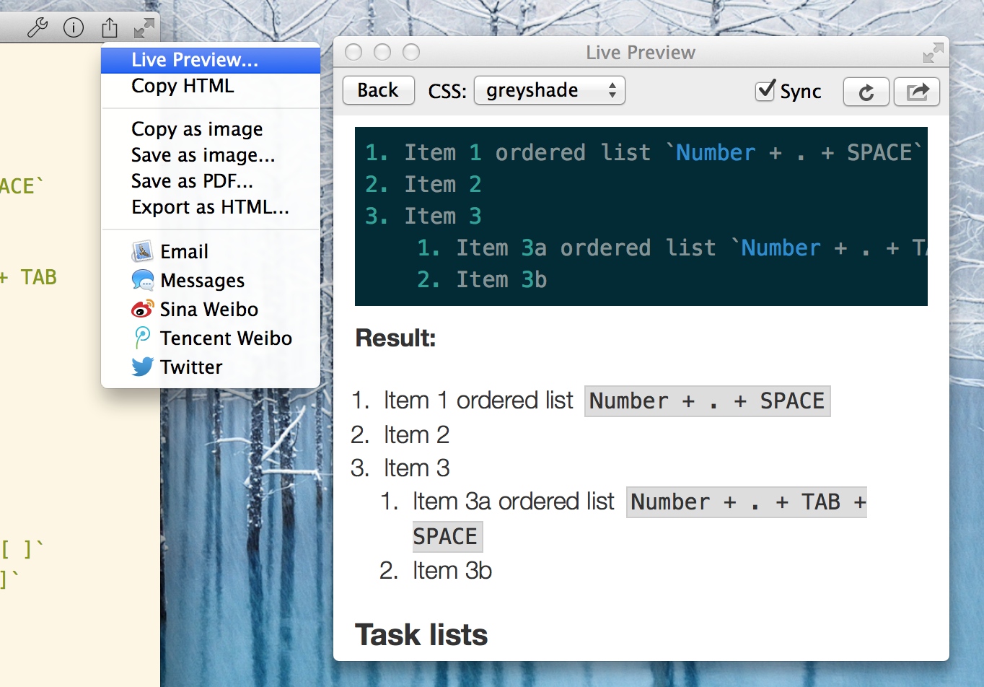Toggle fullscreen arrows icon in editor toolbar
This screenshot has height=687, width=984.
coord(144,28)
